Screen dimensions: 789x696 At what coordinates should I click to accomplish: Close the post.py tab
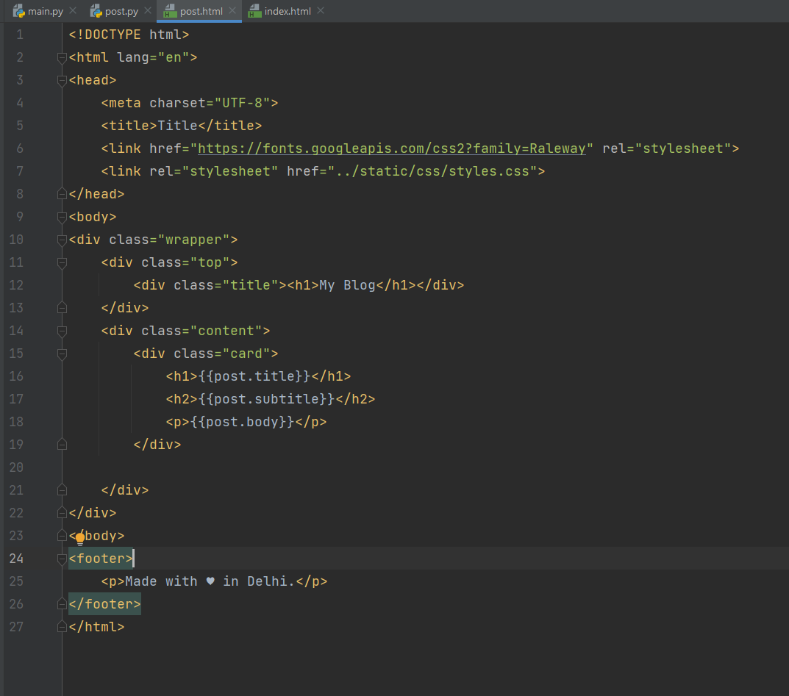[x=148, y=10]
